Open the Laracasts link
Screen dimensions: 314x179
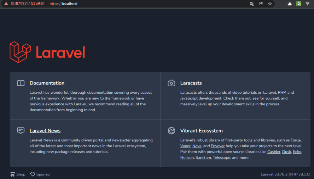[191, 83]
